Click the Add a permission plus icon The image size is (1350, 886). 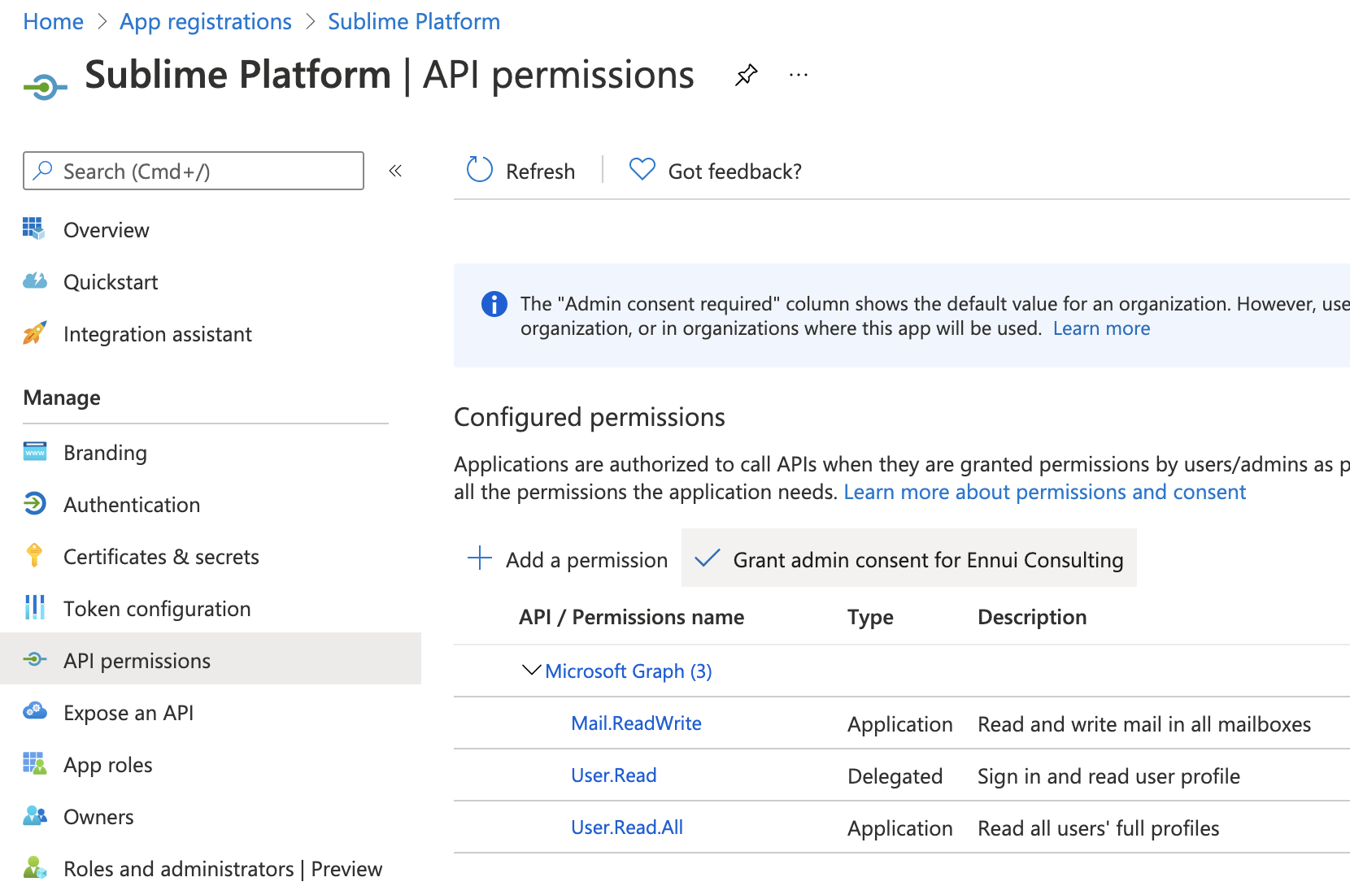coord(480,558)
